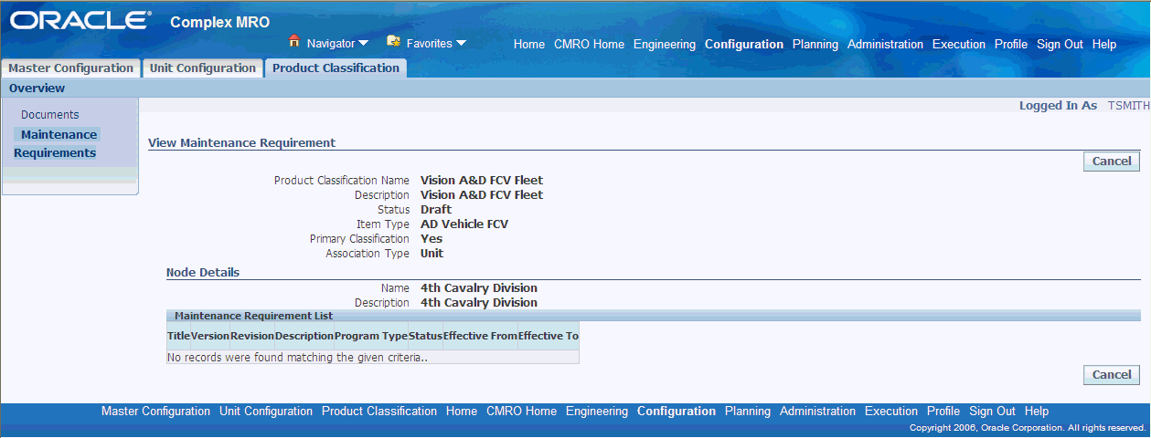Click the Maintenance Requirement List heading
The height and width of the screenshot is (438, 1151).
pyautogui.click(x=253, y=316)
